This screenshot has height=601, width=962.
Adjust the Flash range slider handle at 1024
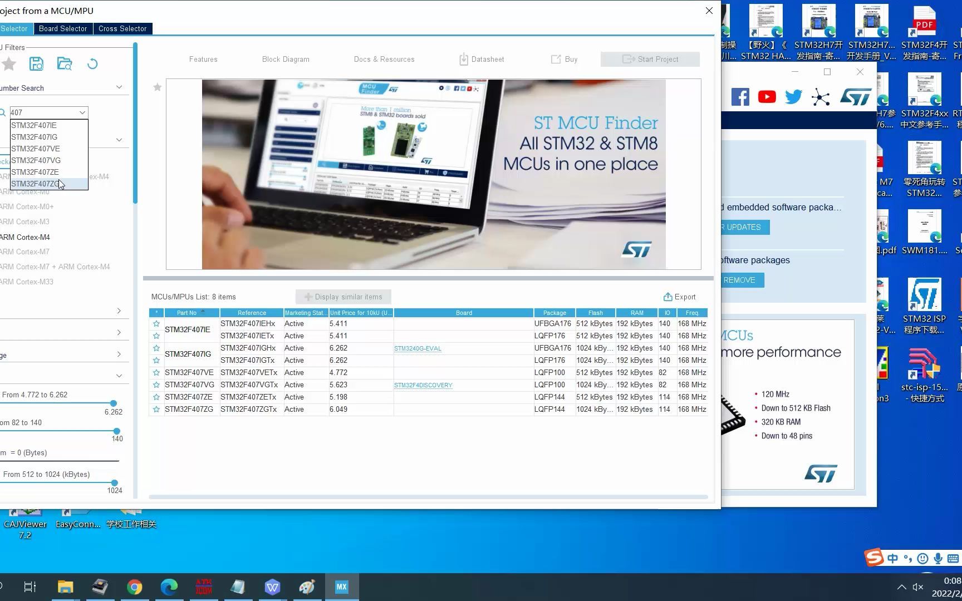pyautogui.click(x=114, y=483)
